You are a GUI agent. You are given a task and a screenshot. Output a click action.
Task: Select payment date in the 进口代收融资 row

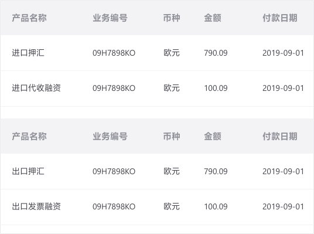(x=283, y=88)
